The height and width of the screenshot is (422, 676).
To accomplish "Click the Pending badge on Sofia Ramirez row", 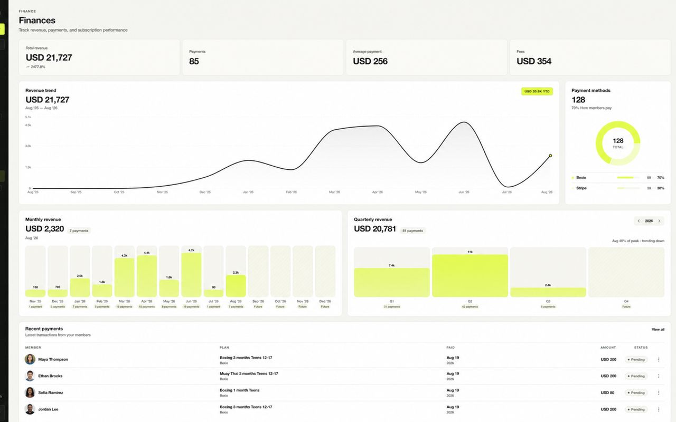I will [x=636, y=392].
